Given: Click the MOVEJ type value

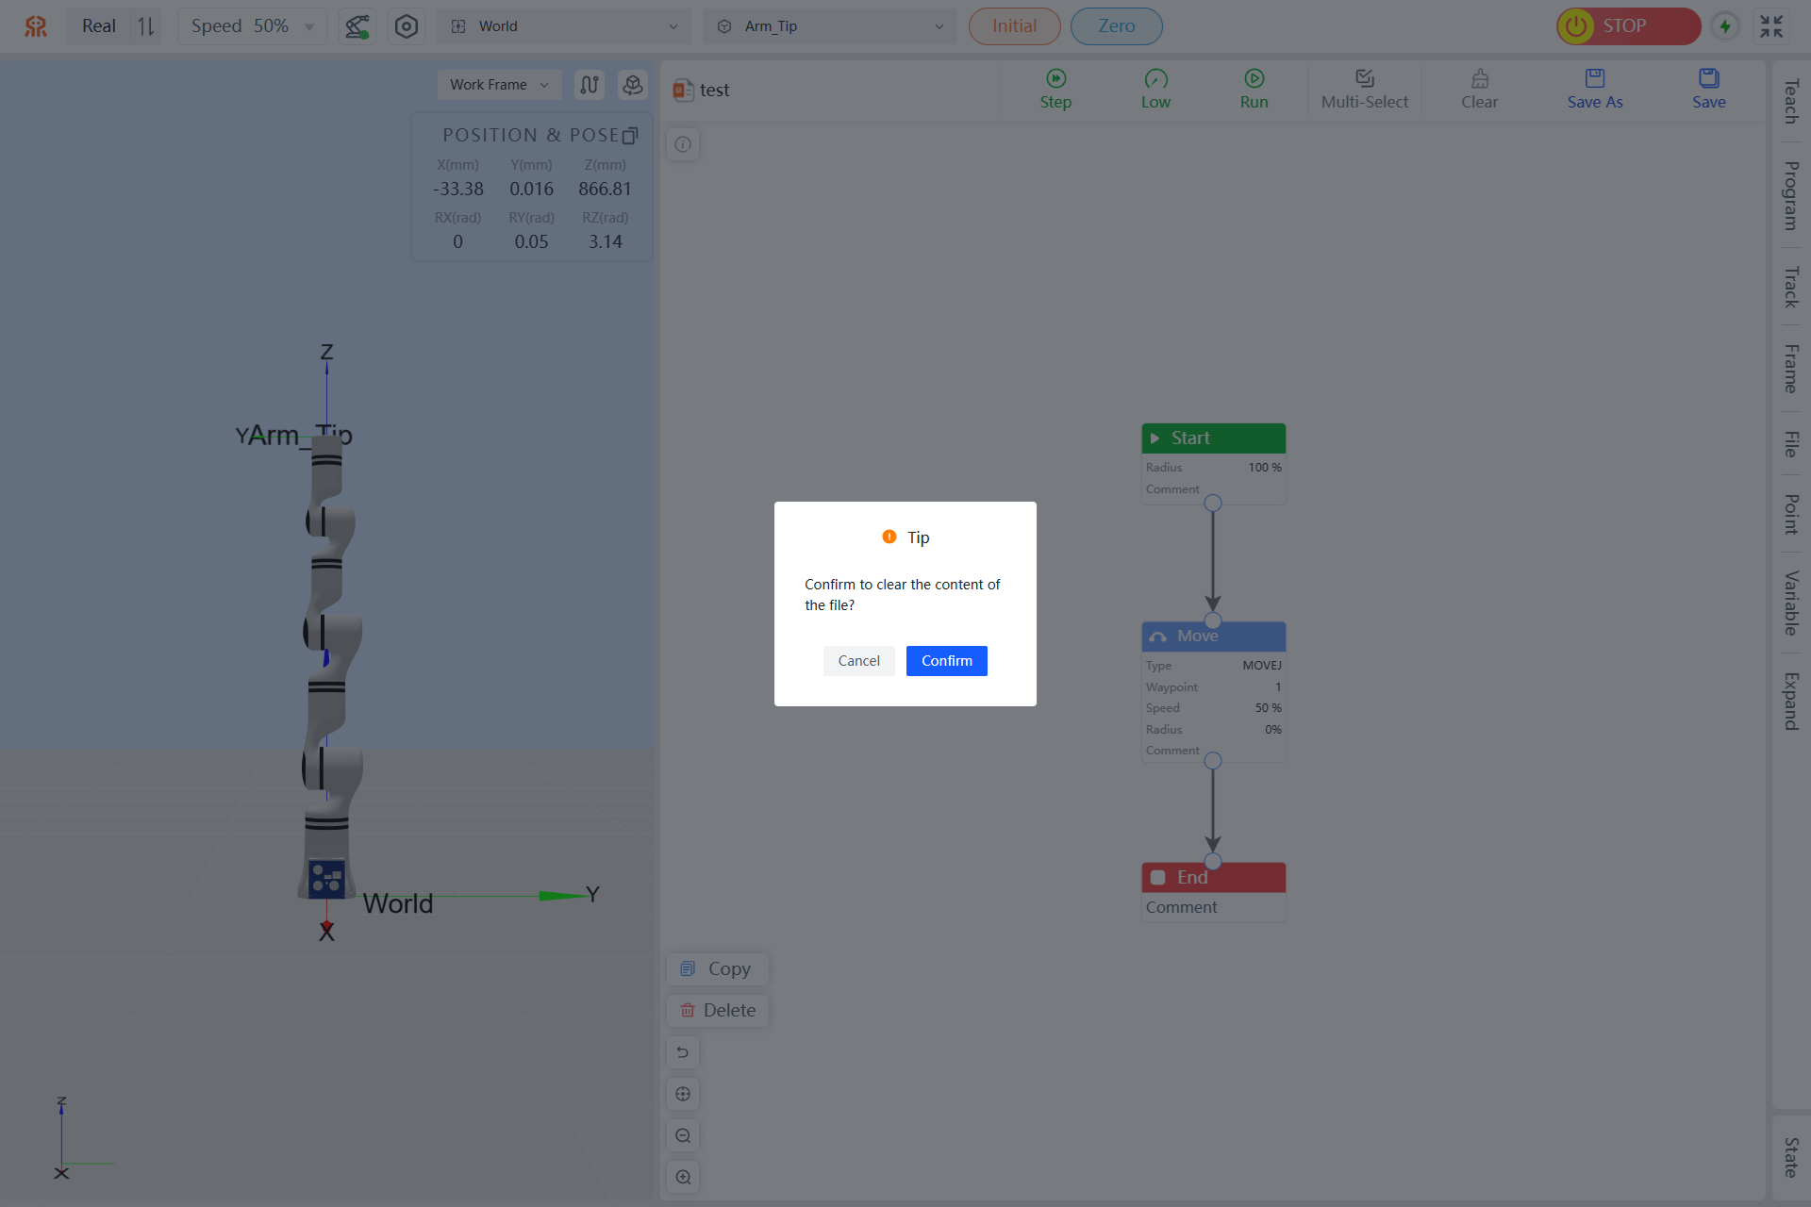Looking at the screenshot, I should coord(1261,666).
